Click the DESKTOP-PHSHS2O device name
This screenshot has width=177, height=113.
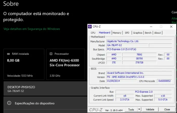click(x=21, y=87)
